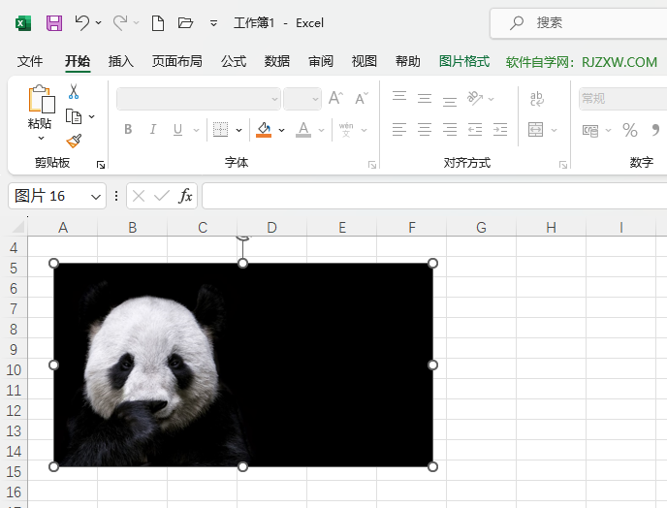Open the 文件 menu
The width and height of the screenshot is (667, 508).
coord(30,62)
